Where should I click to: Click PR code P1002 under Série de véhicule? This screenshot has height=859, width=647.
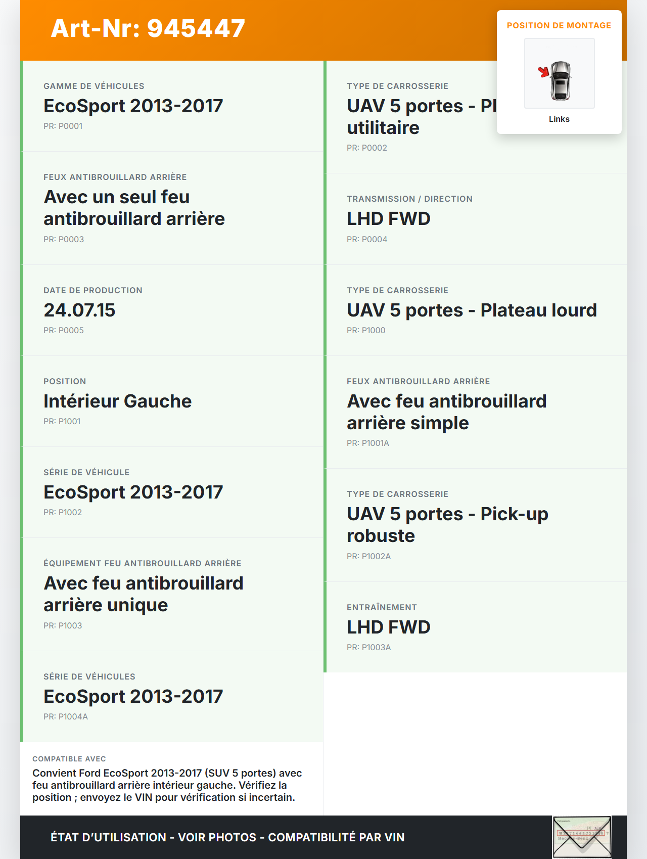click(63, 512)
